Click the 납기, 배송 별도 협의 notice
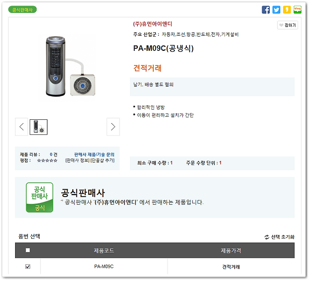The height and width of the screenshot is (281, 310). [153, 84]
